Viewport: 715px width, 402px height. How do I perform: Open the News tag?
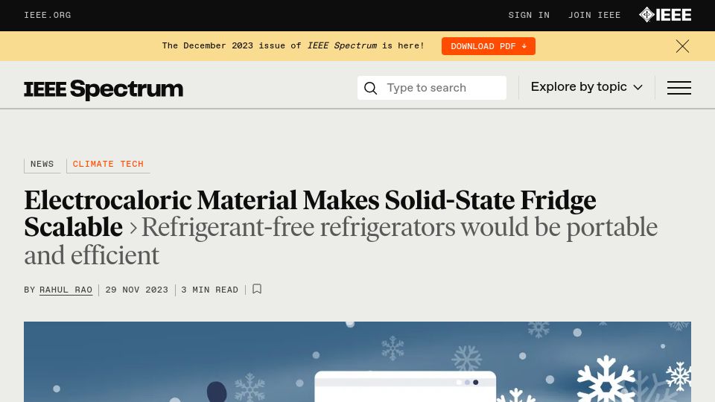pos(42,164)
